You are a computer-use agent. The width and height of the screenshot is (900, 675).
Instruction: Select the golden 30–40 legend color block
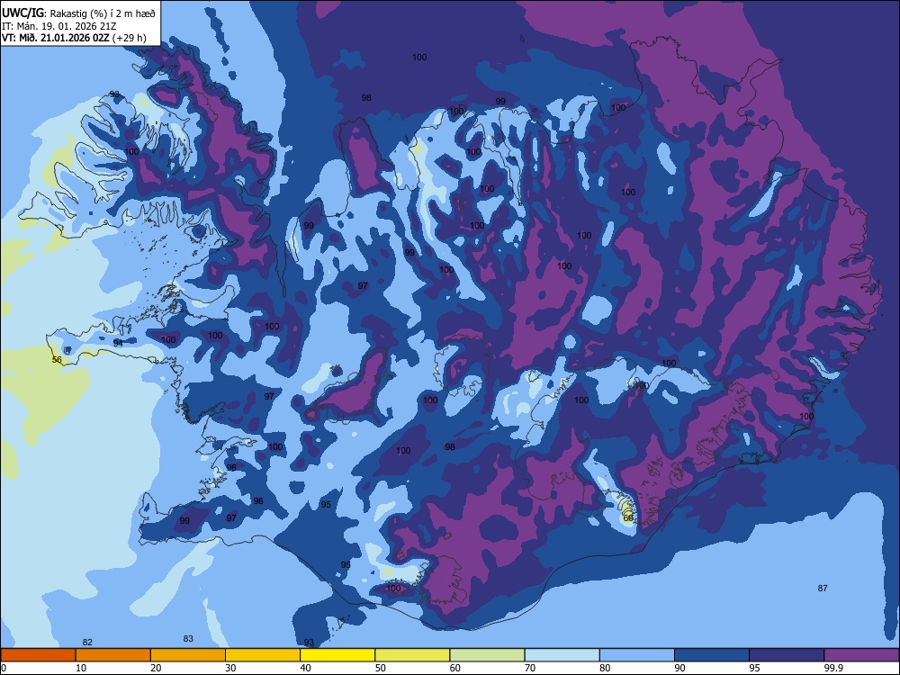263,655
